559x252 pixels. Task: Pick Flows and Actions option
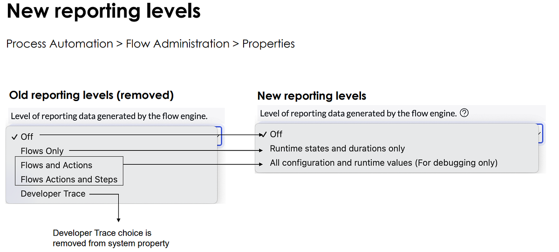tap(56, 165)
